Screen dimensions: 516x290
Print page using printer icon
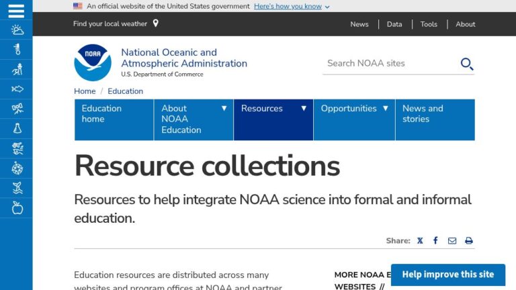pos(469,241)
